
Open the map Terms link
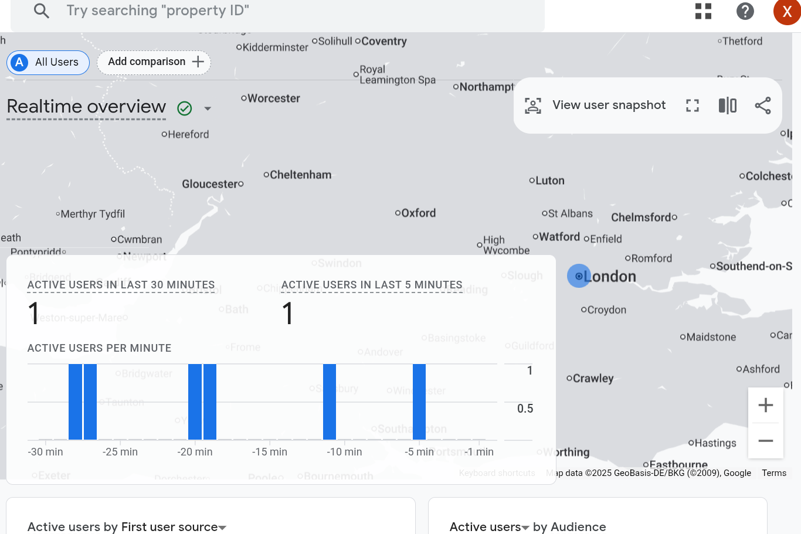pos(773,473)
